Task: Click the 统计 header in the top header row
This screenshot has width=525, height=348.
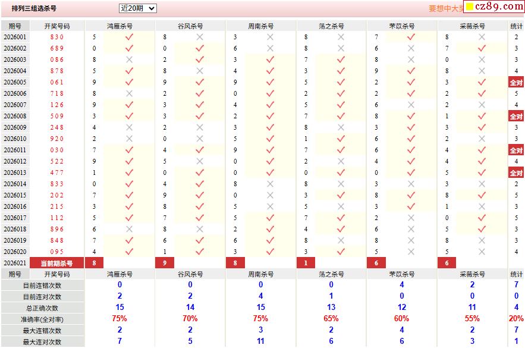Action: pyautogui.click(x=516, y=26)
